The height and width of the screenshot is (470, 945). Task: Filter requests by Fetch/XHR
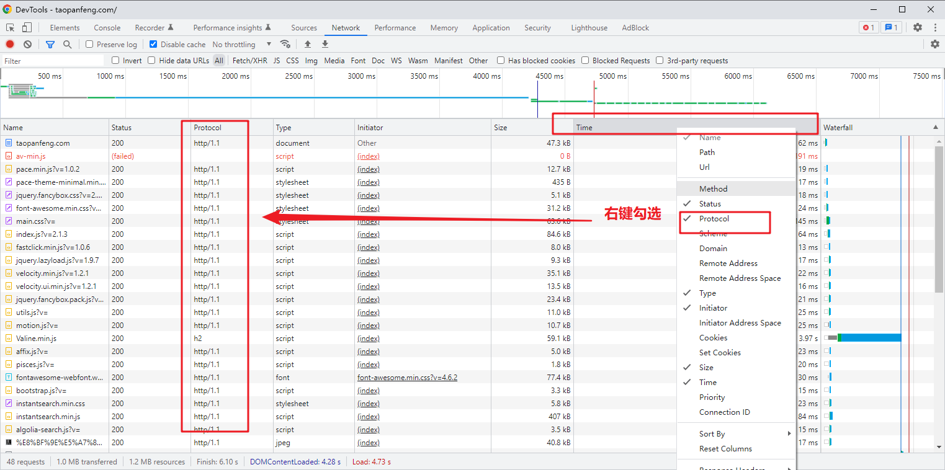(x=250, y=60)
